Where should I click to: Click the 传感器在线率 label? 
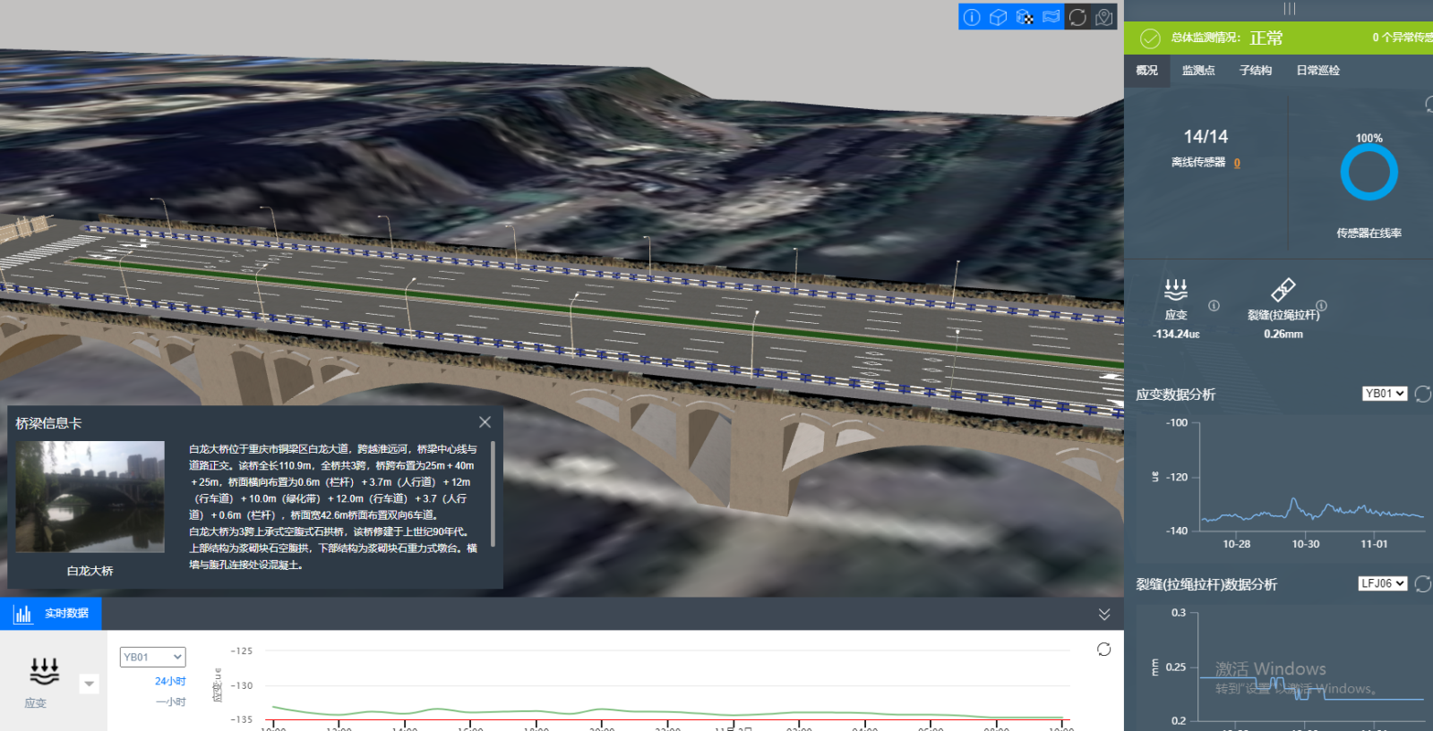(x=1369, y=233)
